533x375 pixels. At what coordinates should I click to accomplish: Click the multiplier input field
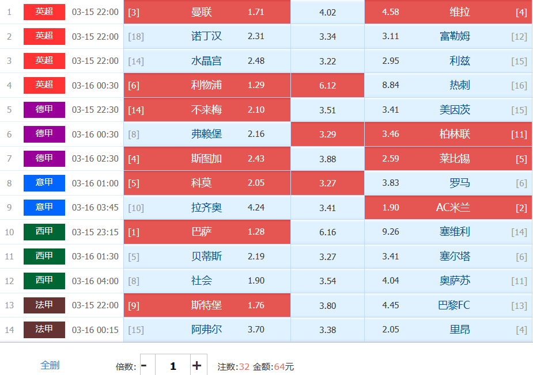172,366
